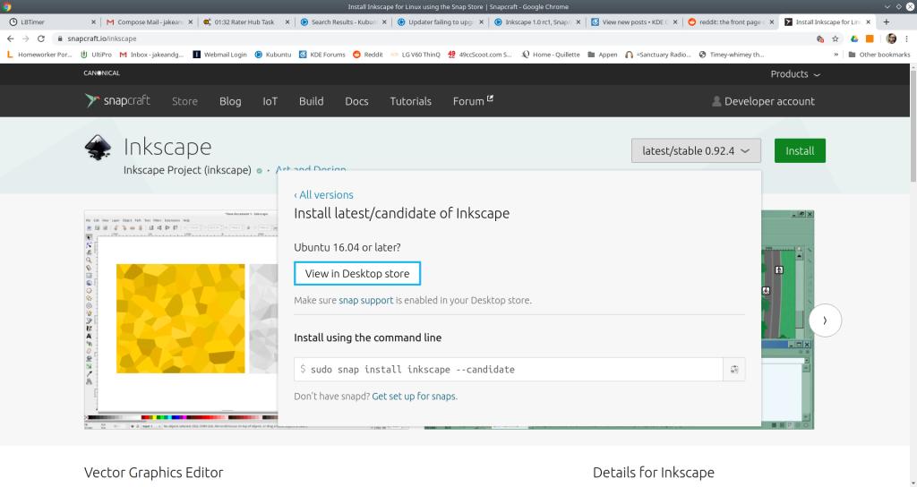Open the Tutorials nav item
917x487 pixels.
pyautogui.click(x=410, y=101)
